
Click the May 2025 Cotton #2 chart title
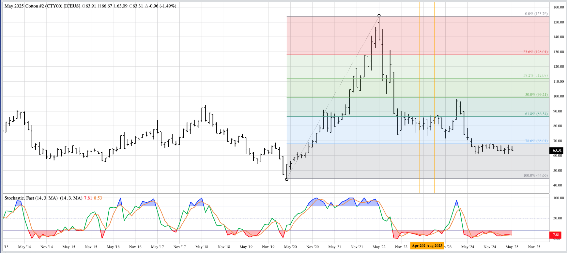[42, 6]
